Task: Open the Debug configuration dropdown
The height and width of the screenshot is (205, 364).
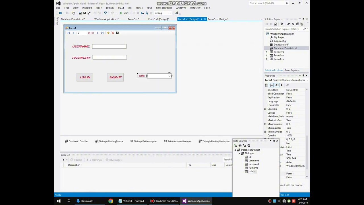Action: (x=170, y=13)
